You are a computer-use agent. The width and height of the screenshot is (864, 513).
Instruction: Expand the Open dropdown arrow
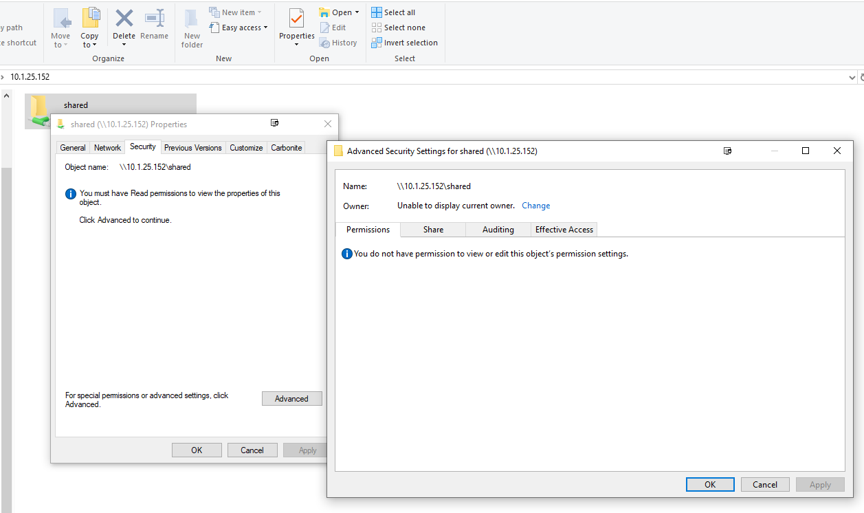tap(357, 12)
